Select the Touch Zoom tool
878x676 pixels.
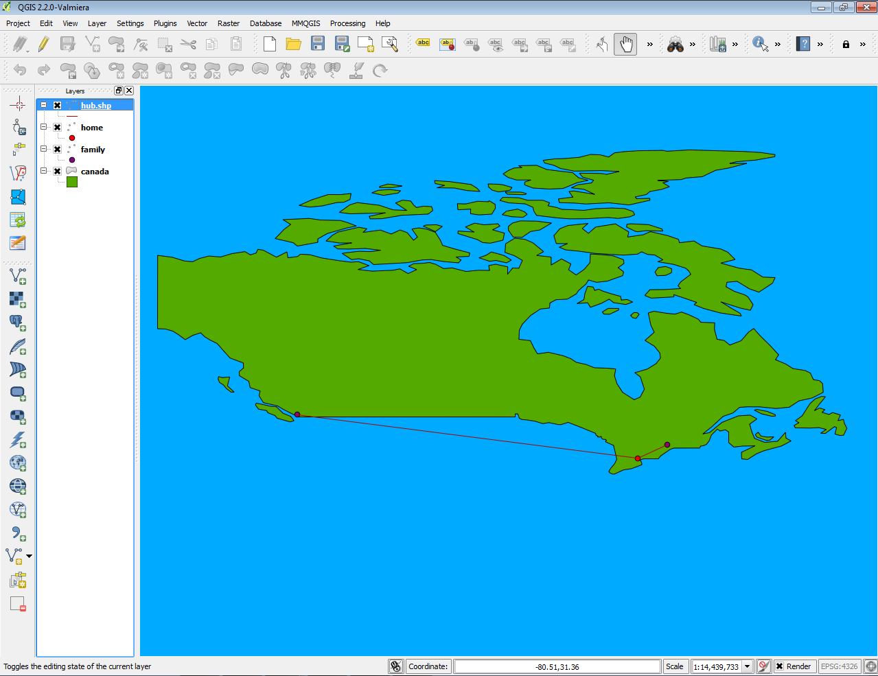coord(601,43)
